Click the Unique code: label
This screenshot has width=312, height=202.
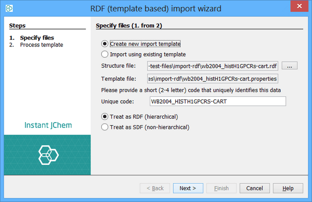118,102
